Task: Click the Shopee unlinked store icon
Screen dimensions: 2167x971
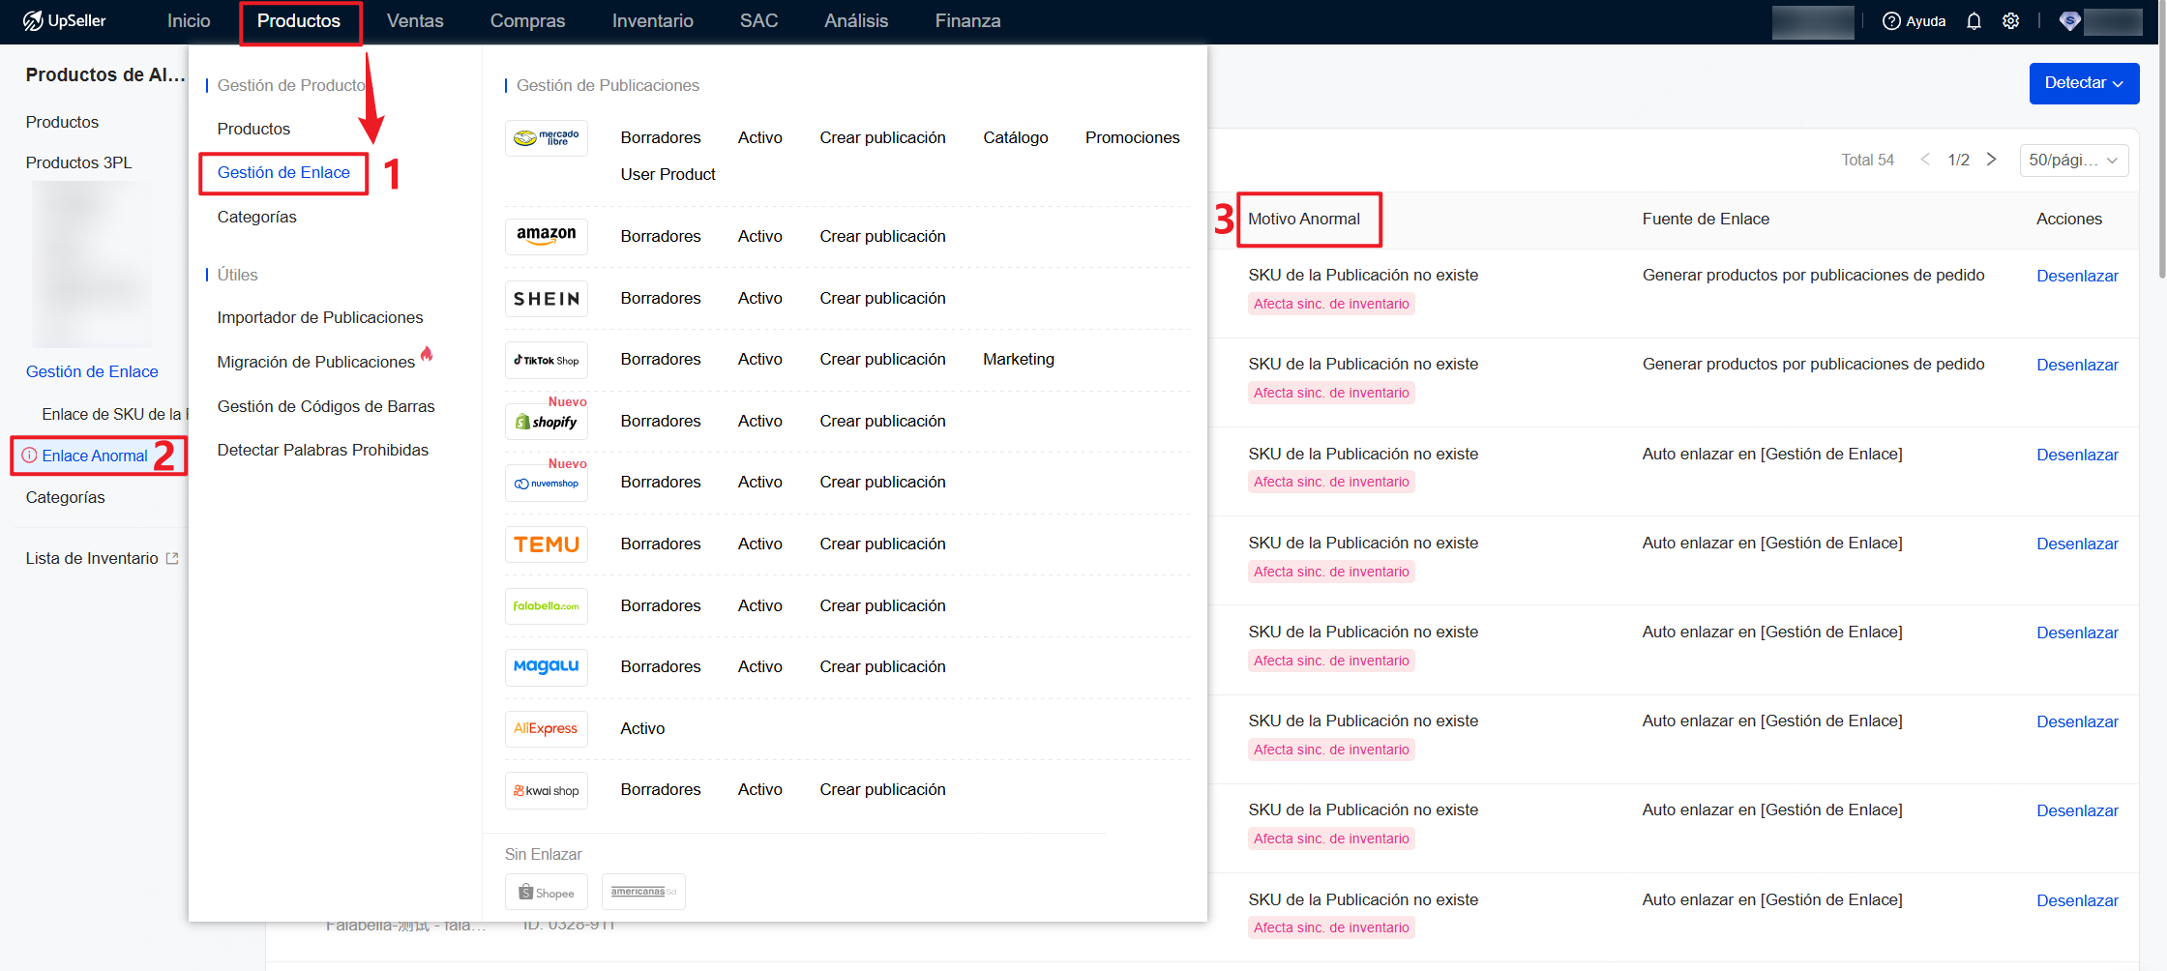Action: point(546,892)
